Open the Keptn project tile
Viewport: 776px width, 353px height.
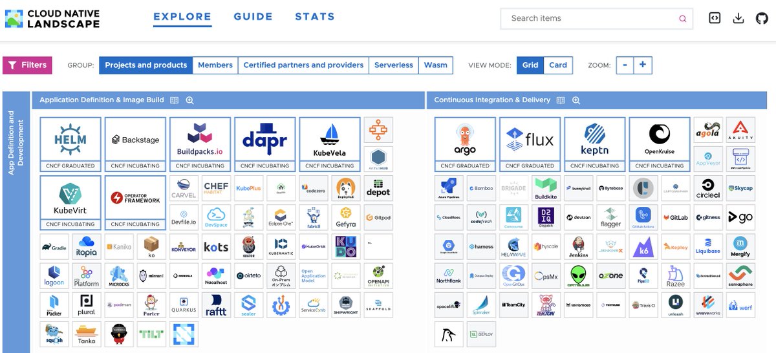pyautogui.click(x=594, y=144)
